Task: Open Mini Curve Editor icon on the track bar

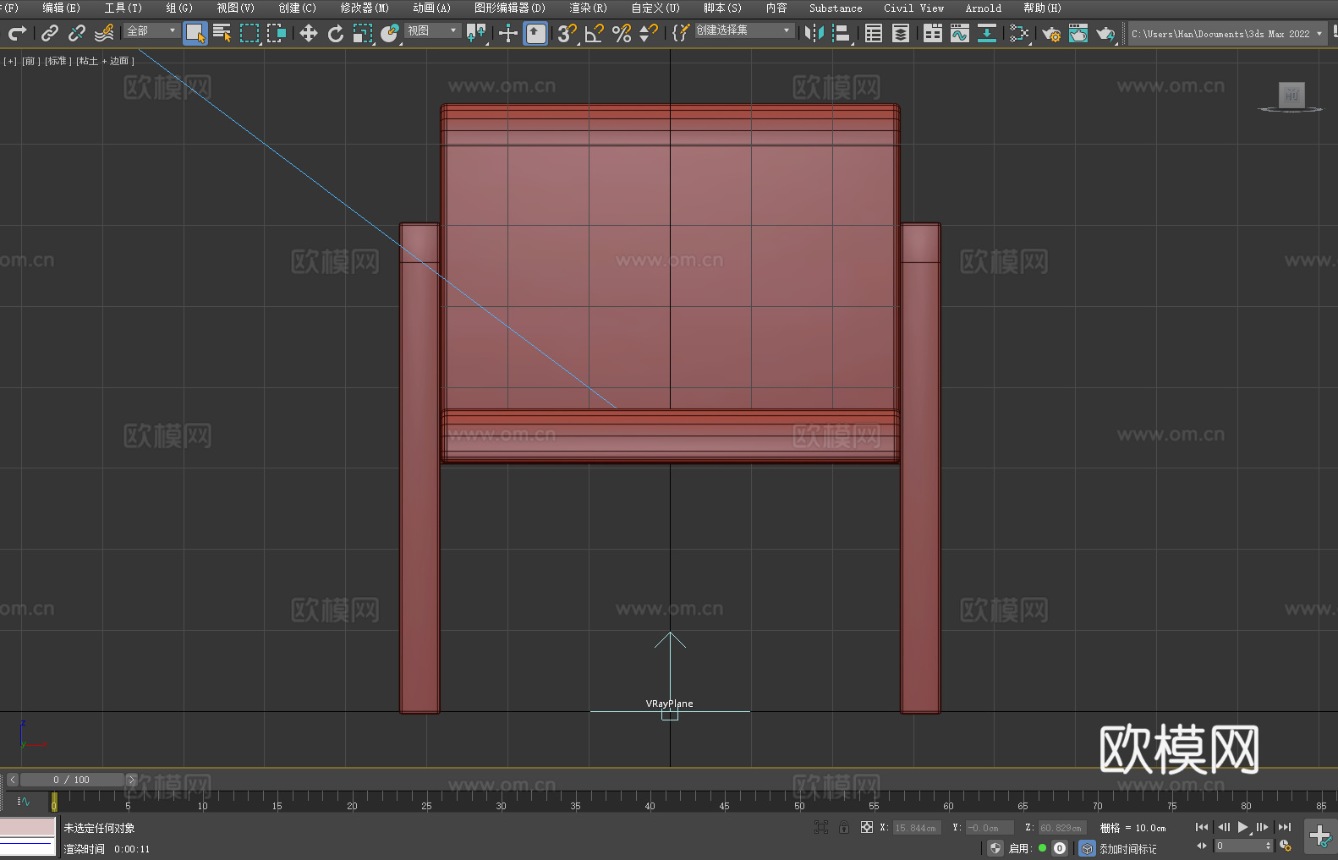Action: click(x=24, y=801)
